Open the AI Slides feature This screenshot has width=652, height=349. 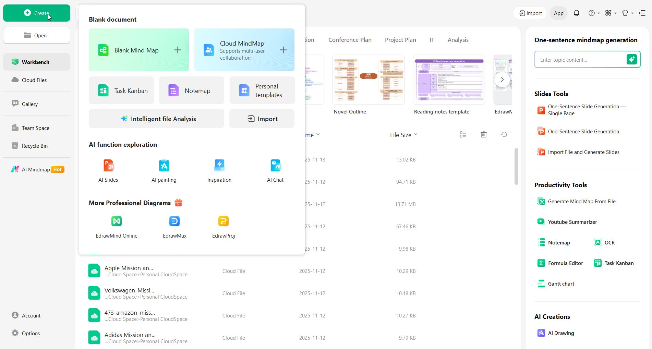[108, 170]
